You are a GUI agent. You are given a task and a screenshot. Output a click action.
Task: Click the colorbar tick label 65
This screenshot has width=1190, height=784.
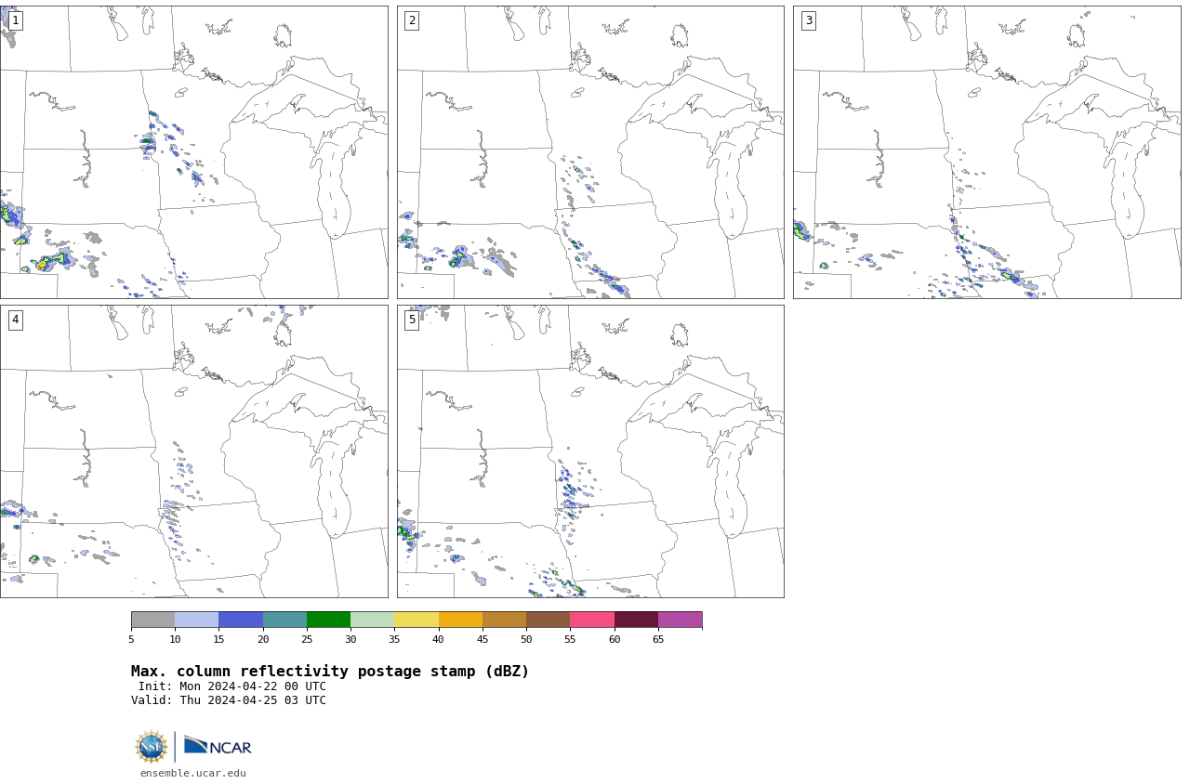658,639
